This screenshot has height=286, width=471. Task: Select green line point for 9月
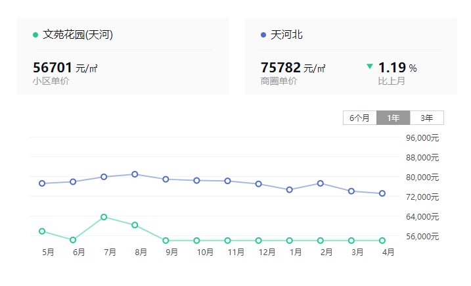[166, 241]
